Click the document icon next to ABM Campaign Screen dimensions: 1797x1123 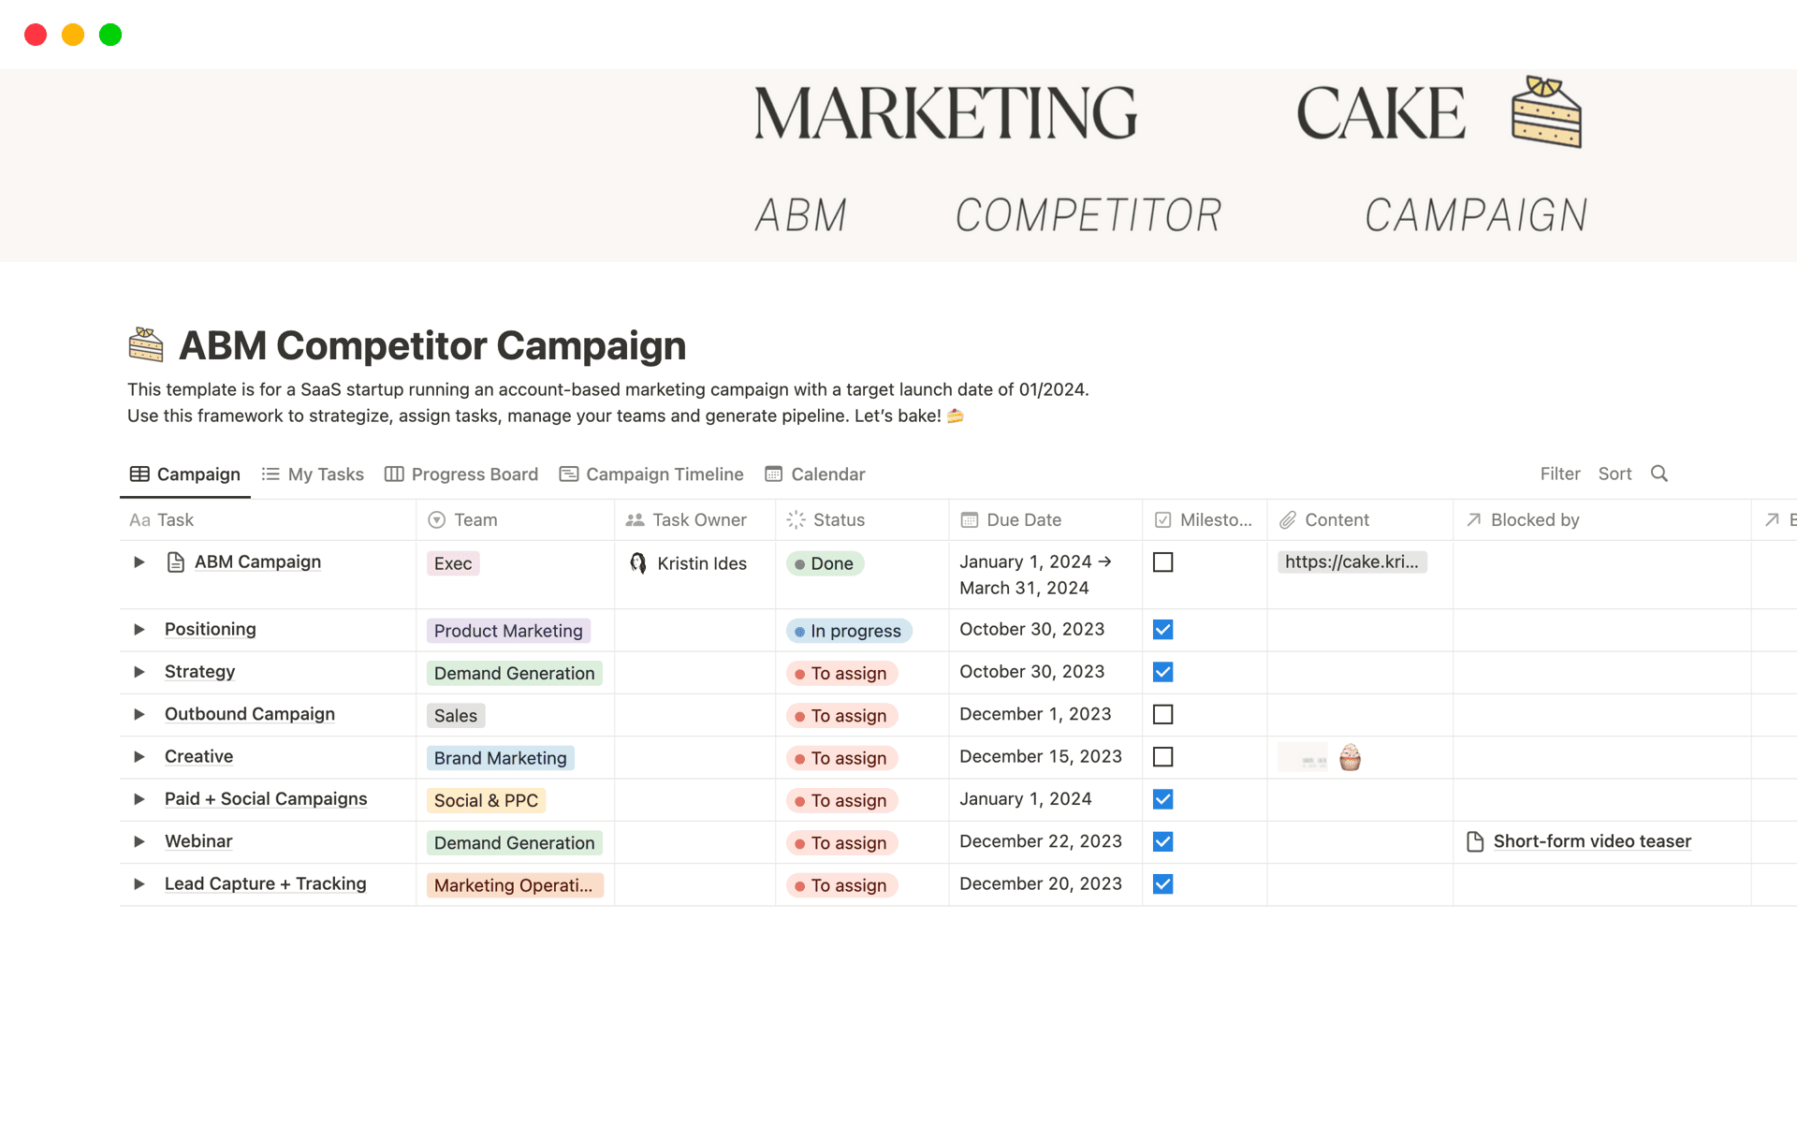click(x=174, y=561)
